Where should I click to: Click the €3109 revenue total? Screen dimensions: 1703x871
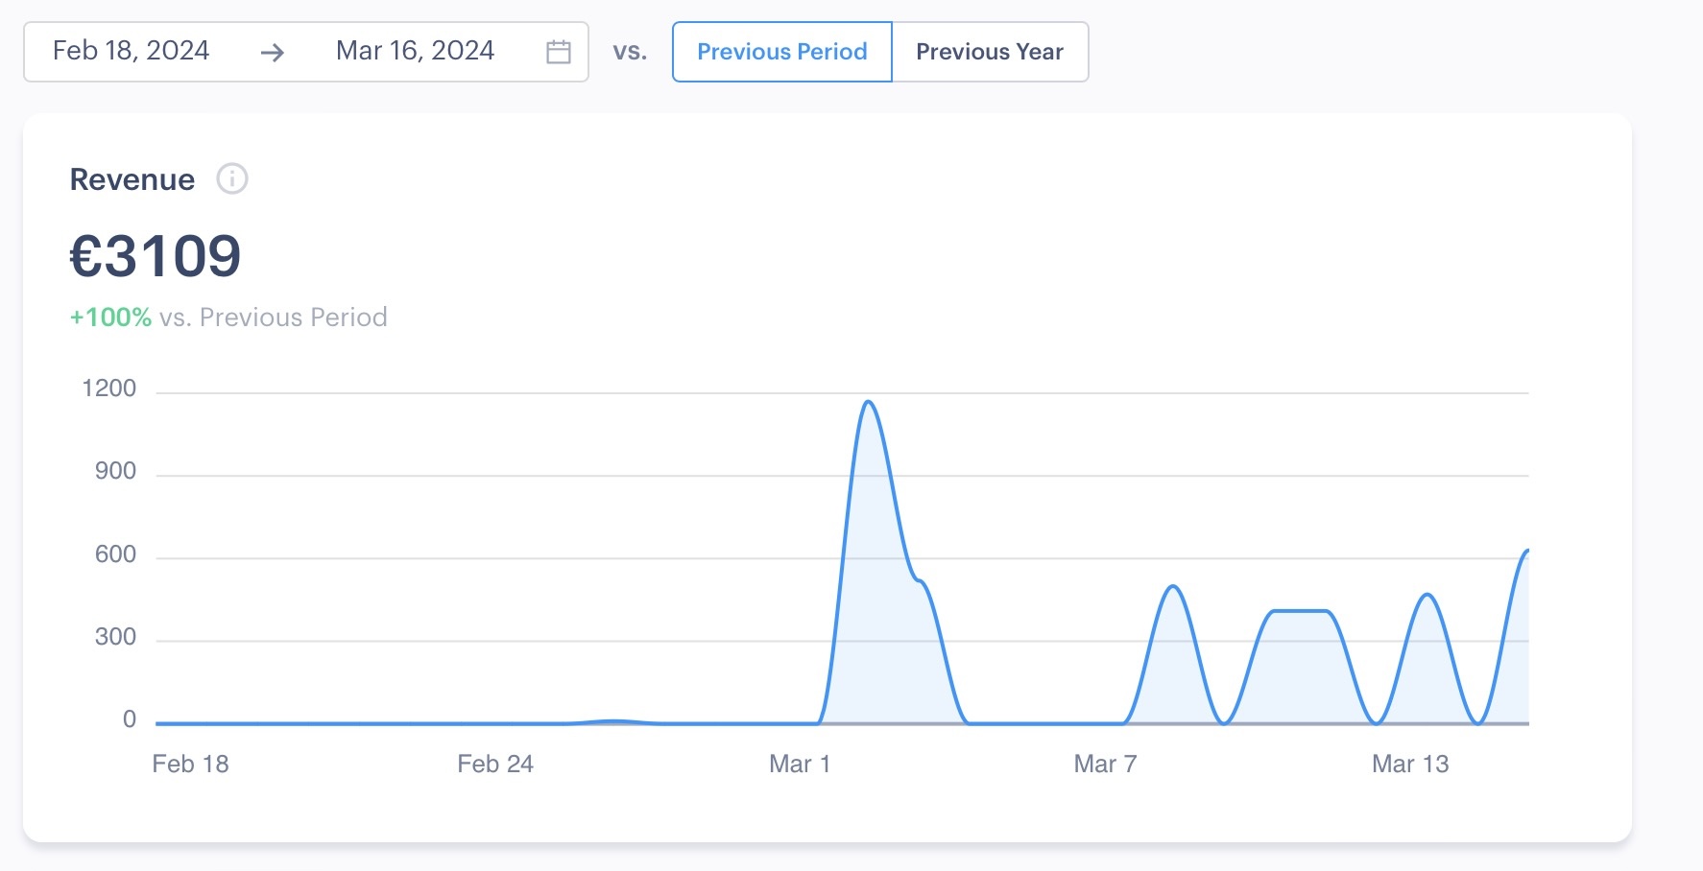pyautogui.click(x=156, y=256)
